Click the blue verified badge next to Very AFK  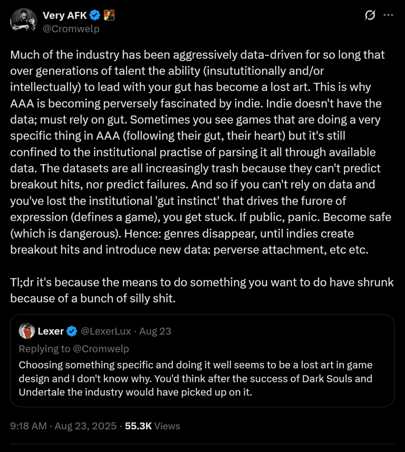point(95,15)
